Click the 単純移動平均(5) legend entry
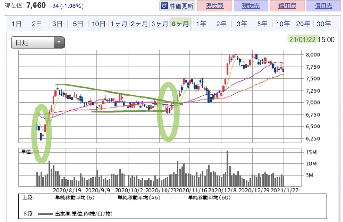 click(66, 198)
